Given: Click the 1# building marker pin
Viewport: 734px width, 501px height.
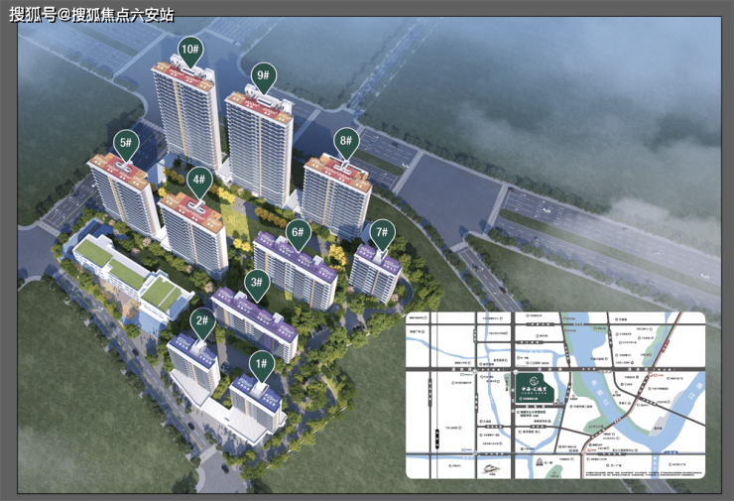Looking at the screenshot, I should (262, 364).
